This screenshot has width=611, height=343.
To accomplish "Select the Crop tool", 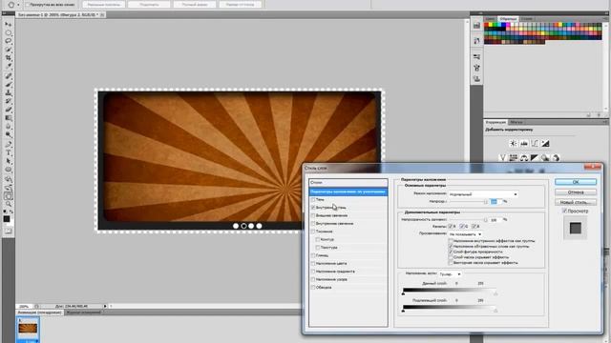I will tap(8, 57).
